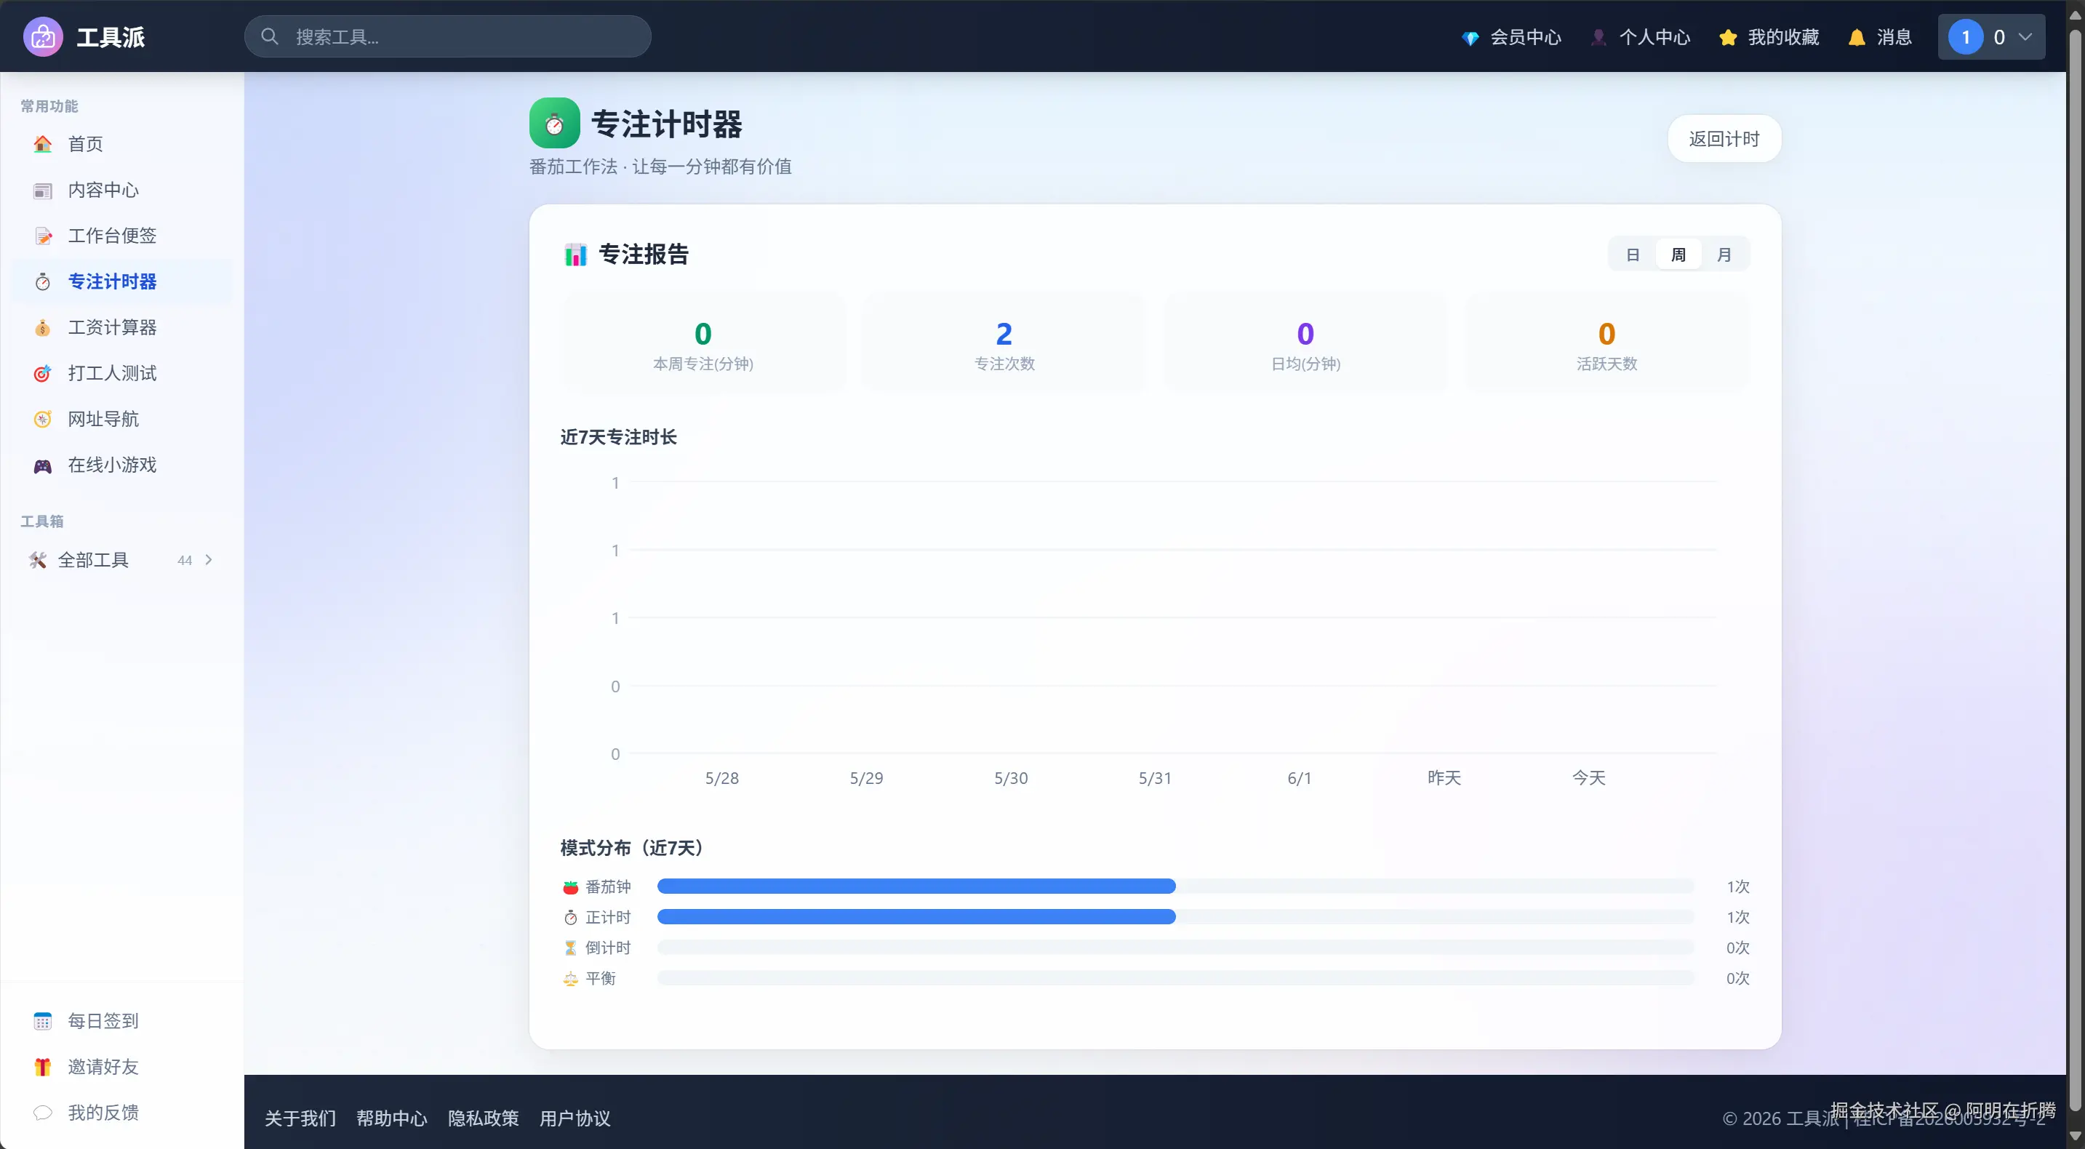The height and width of the screenshot is (1149, 2085).
Task: Click the 在线小游戏 sidebar label
Action: point(113,465)
